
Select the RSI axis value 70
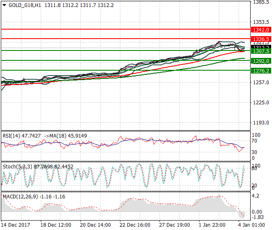coord(254,141)
